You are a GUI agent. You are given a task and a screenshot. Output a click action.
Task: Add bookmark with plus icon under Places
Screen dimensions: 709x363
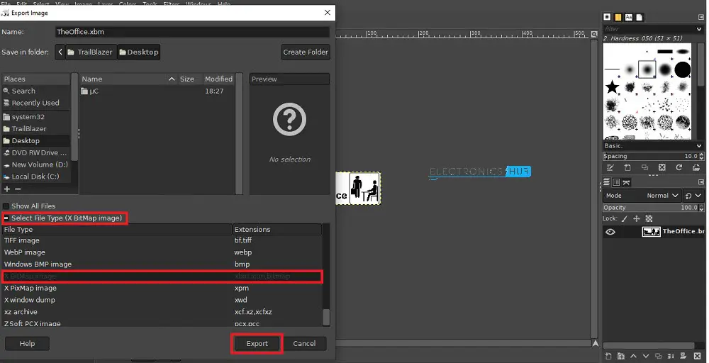pos(7,189)
